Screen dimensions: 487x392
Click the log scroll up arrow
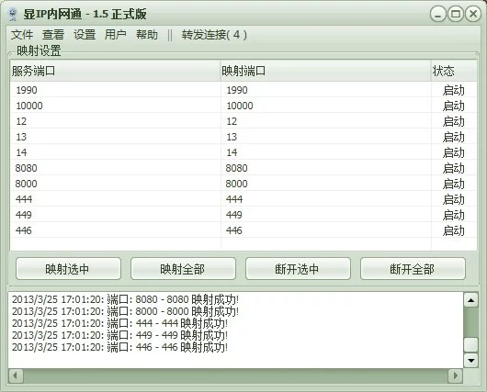point(470,300)
